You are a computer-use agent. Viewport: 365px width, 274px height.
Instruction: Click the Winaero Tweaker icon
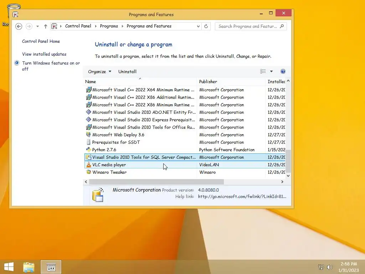click(88, 172)
